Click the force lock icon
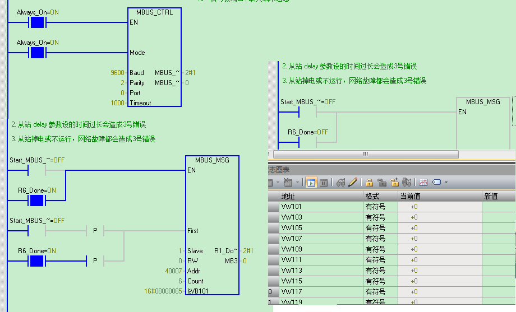 (x=369, y=183)
